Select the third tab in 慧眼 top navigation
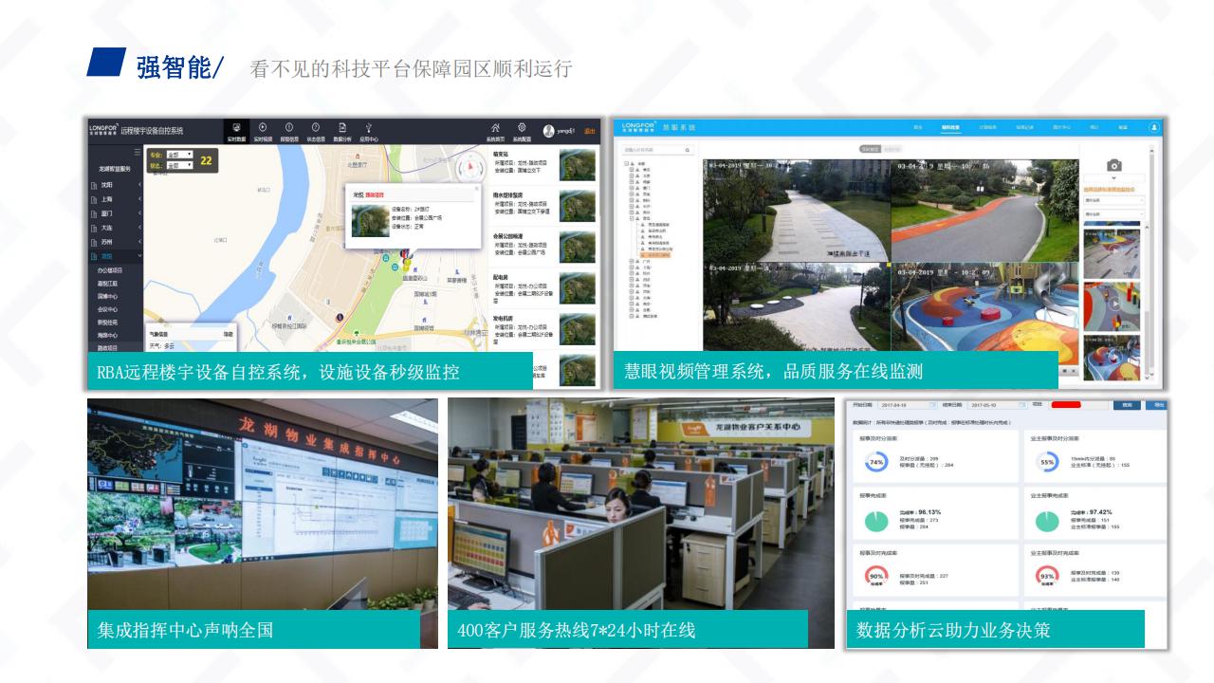The image size is (1214, 683). (986, 126)
